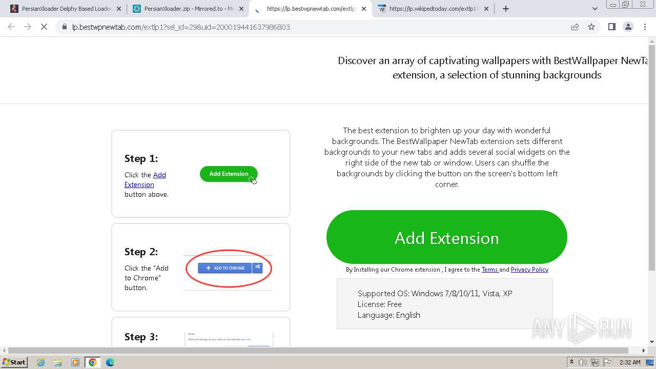Screen dimensions: 656x369
Task: Open the Chrome profile menu
Action: [x=628, y=27]
